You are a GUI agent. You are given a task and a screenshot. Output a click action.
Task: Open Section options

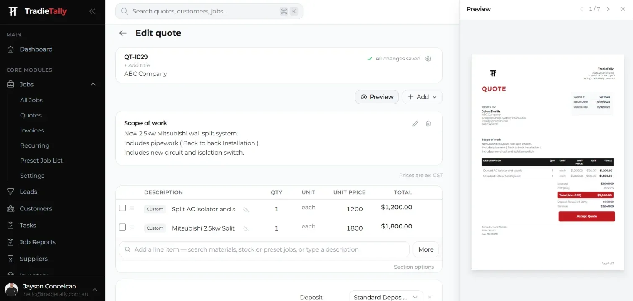click(x=414, y=267)
